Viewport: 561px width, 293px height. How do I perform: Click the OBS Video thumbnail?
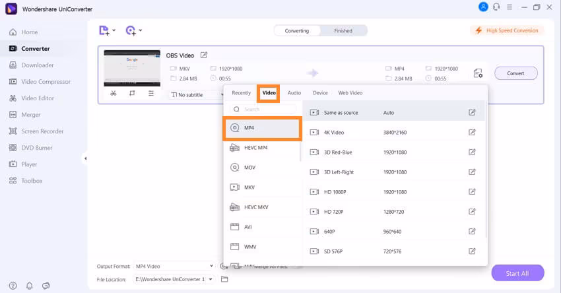(132, 68)
